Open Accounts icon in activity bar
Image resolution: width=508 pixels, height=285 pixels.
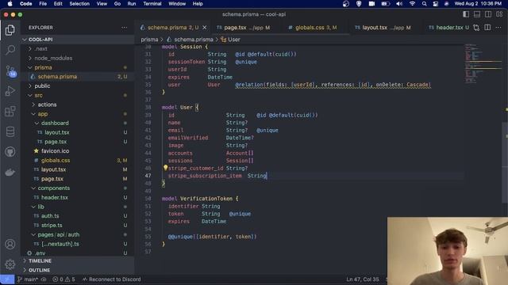pos(10,244)
